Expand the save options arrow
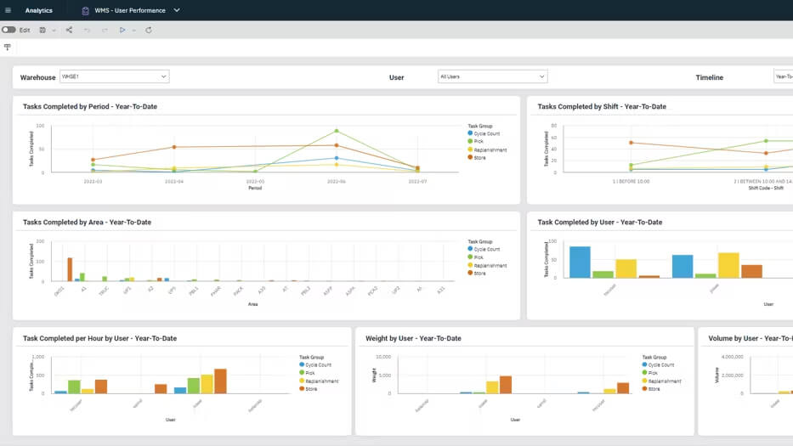Viewport: 793px width, 446px height. [54, 30]
